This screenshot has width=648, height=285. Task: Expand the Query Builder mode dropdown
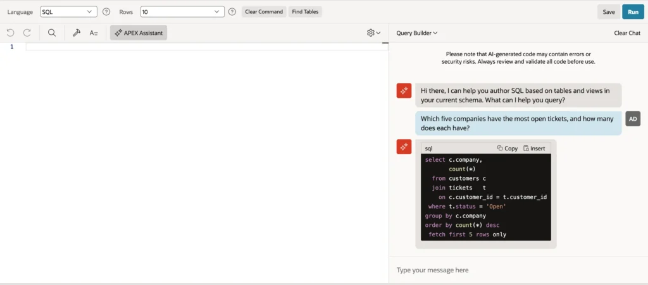click(x=416, y=33)
